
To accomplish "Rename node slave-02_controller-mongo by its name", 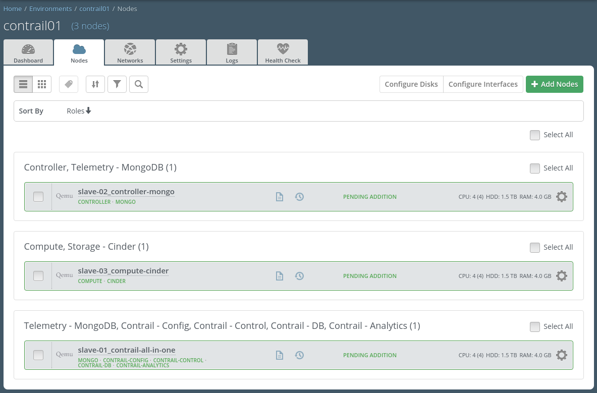I will (x=126, y=191).
